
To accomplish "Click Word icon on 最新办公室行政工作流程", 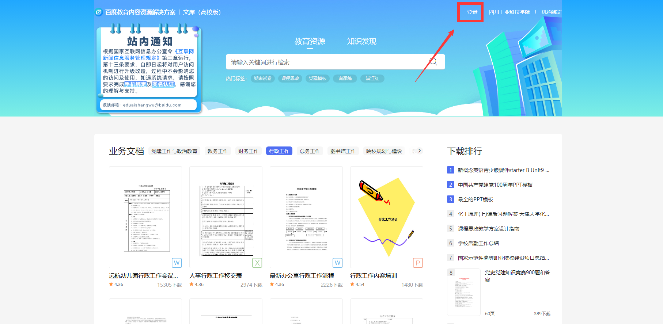I will point(337,263).
